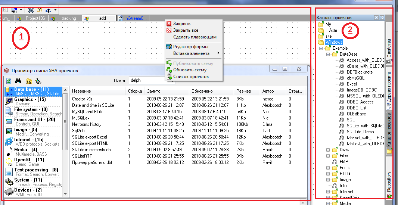The width and height of the screenshot is (398, 205).
Task: Collapse the DataBase folder in catalog tree
Action: (x=329, y=54)
